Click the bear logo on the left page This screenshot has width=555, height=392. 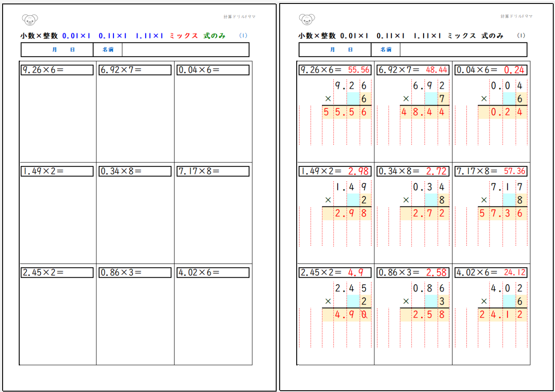click(x=30, y=20)
